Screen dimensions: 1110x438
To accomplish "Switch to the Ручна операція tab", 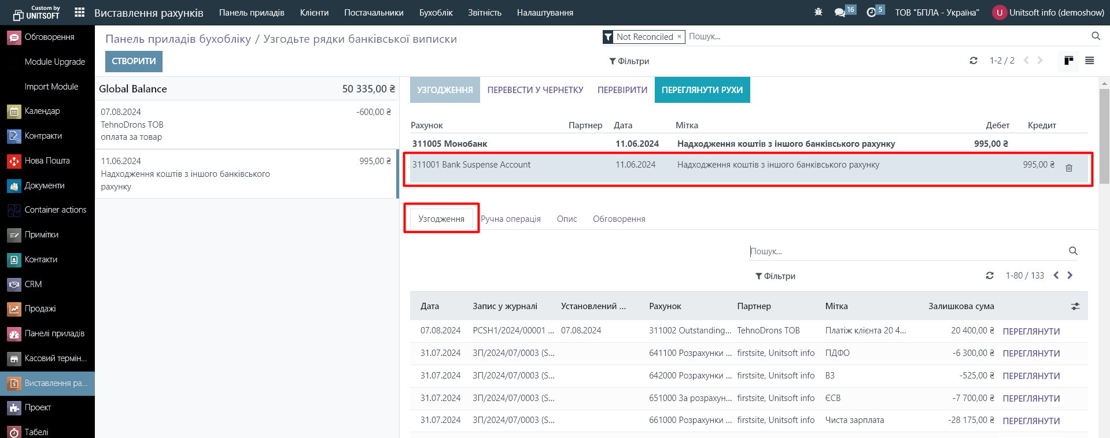I will 510,219.
